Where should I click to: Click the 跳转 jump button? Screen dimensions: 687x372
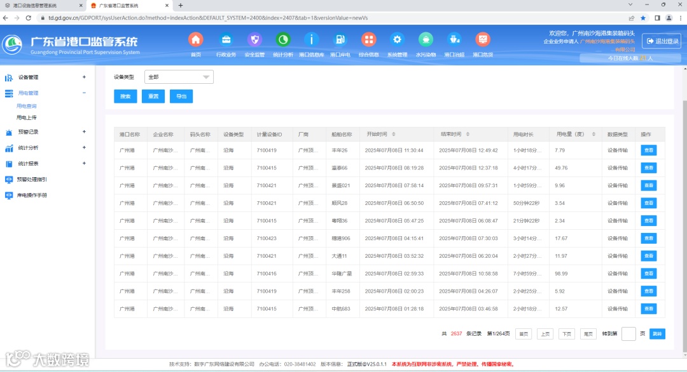[657, 334]
